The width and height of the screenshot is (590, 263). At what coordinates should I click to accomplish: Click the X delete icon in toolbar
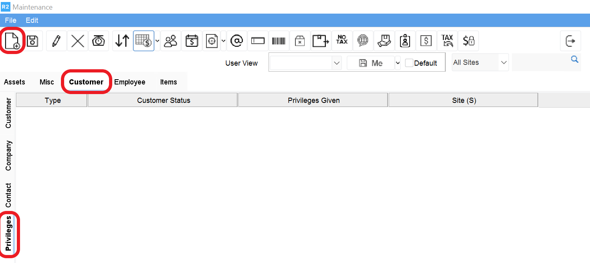tap(77, 41)
